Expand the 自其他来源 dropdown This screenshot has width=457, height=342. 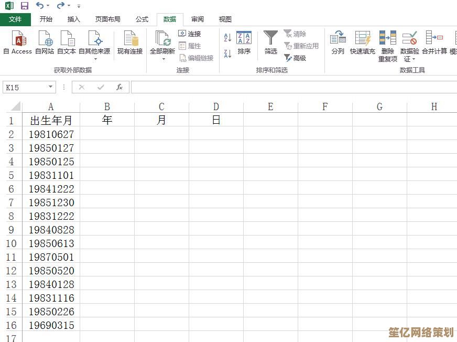pyautogui.click(x=94, y=58)
